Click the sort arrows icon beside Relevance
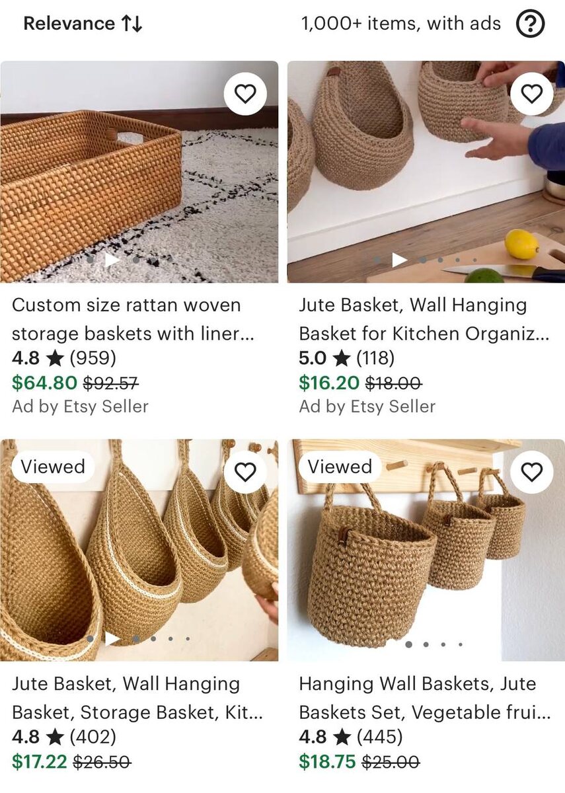Screen dimensions: 565x793 (132, 24)
